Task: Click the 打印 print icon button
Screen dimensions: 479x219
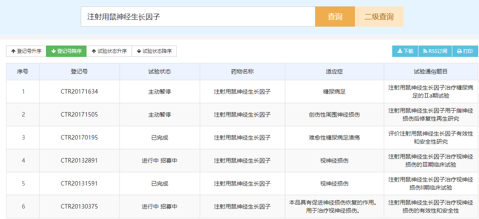Action: tap(465, 51)
